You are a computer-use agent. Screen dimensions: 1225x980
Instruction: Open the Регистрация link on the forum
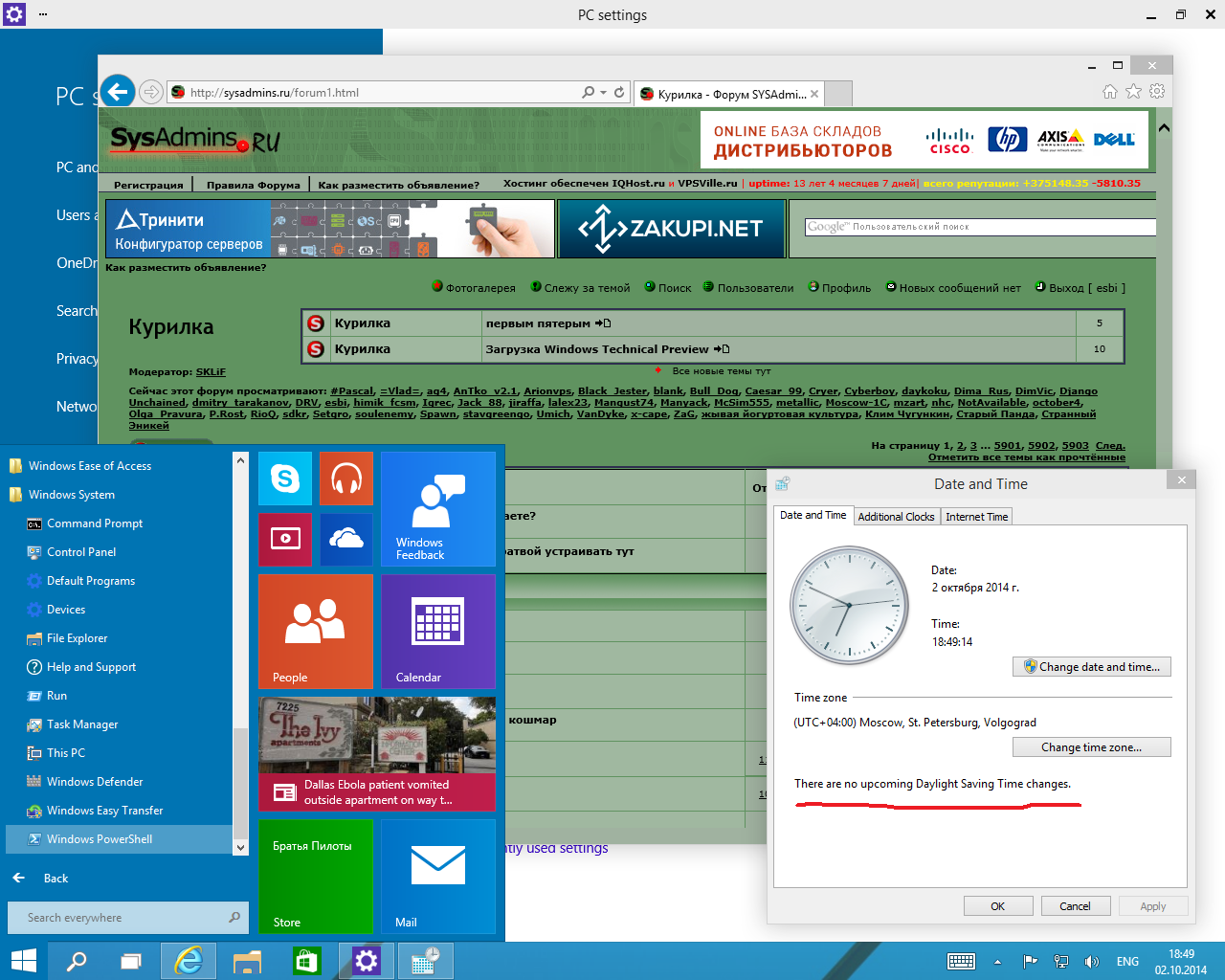click(148, 185)
